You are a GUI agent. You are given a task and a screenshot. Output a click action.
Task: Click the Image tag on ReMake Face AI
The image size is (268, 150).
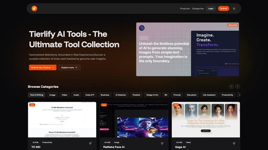pyautogui.click(x=117, y=142)
